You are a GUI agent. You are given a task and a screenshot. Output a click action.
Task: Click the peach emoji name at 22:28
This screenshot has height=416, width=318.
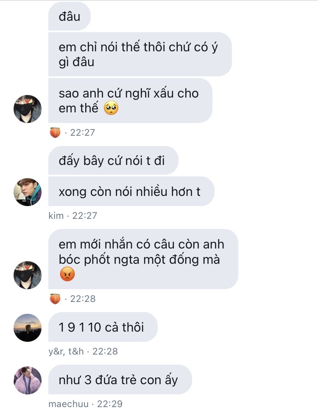55,299
